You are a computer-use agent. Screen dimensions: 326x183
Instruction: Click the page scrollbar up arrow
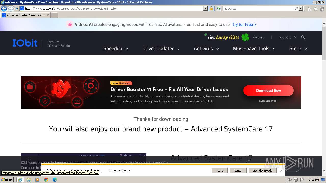[324, 24]
